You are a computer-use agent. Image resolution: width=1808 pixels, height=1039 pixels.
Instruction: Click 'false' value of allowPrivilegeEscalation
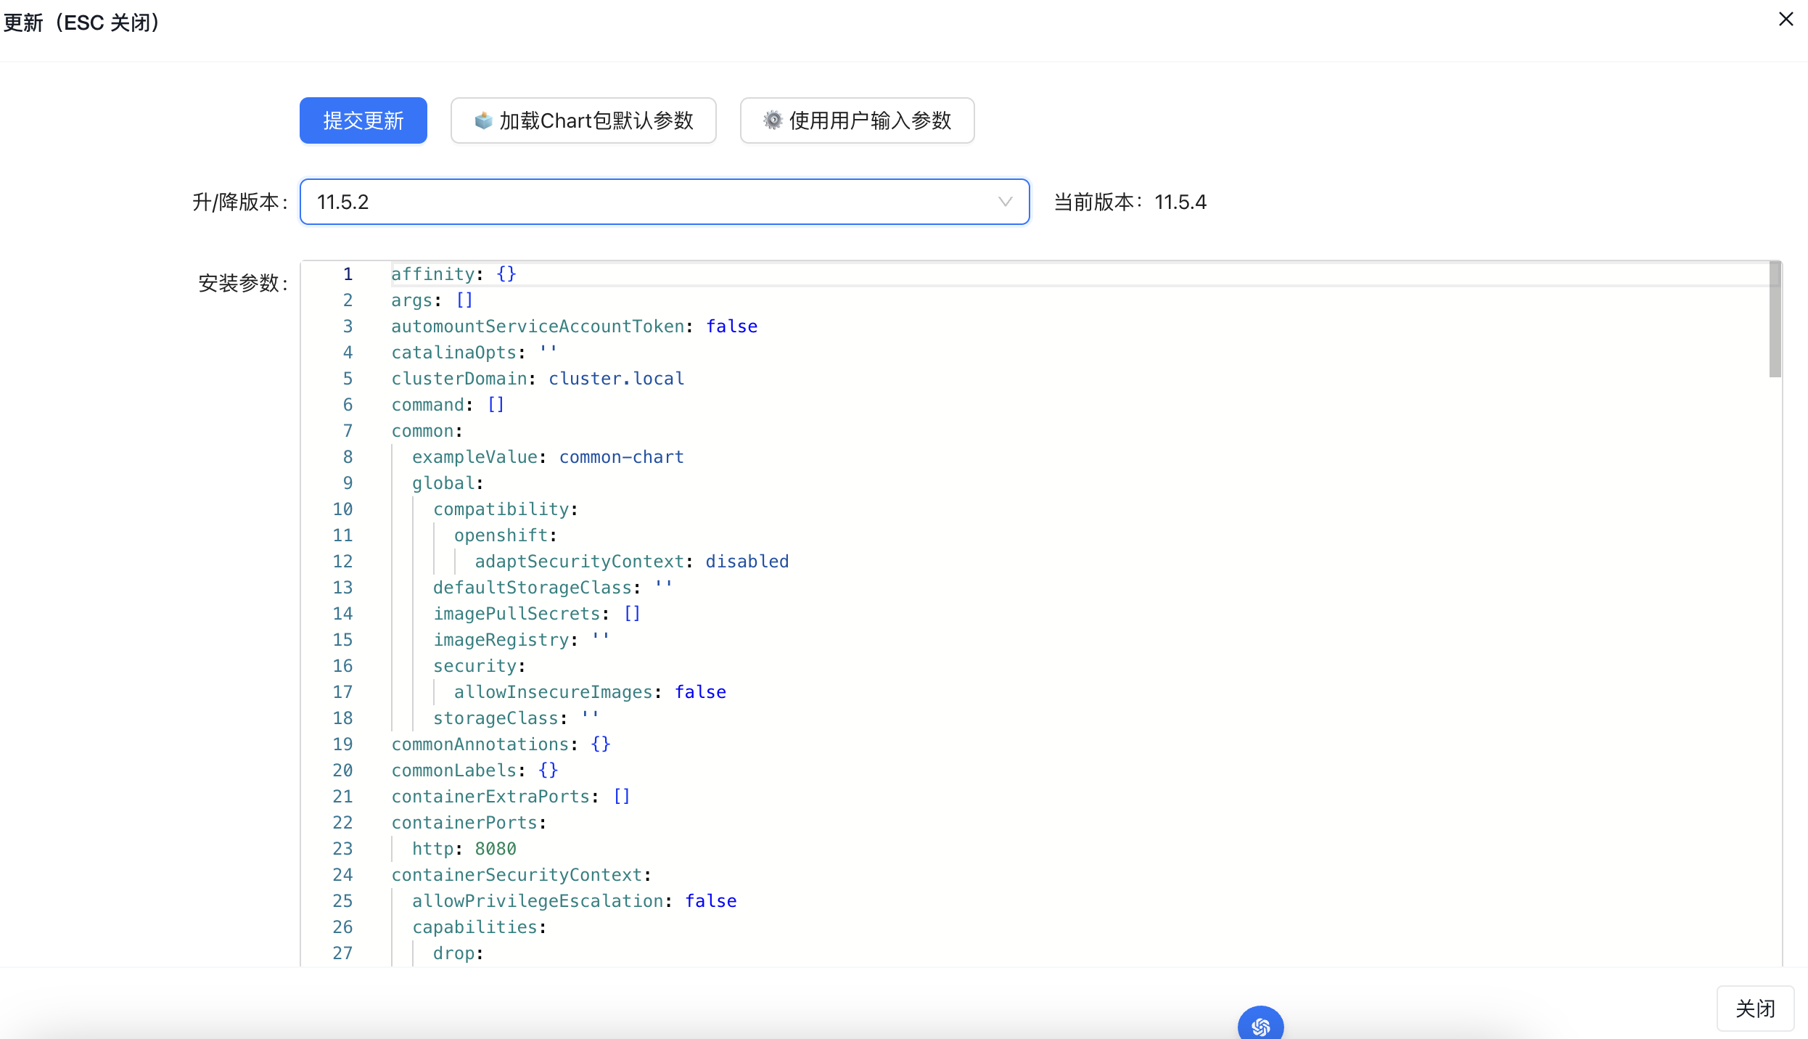coord(711,901)
